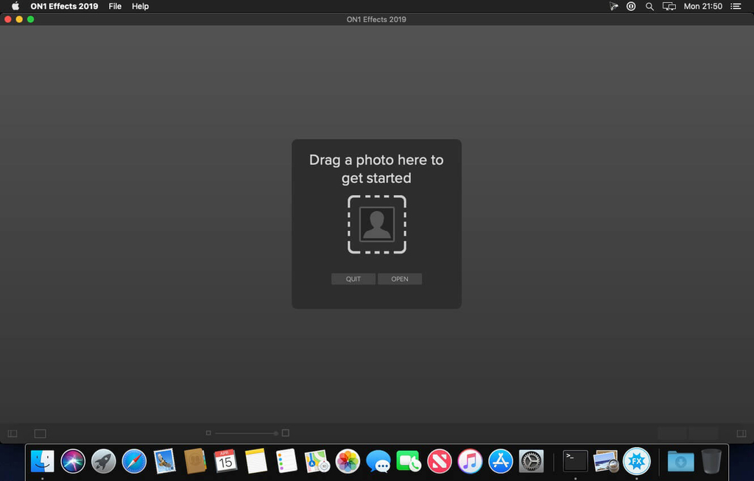Open the Trash in the Dock
Viewport: 754px width, 481px height.
tap(711, 461)
